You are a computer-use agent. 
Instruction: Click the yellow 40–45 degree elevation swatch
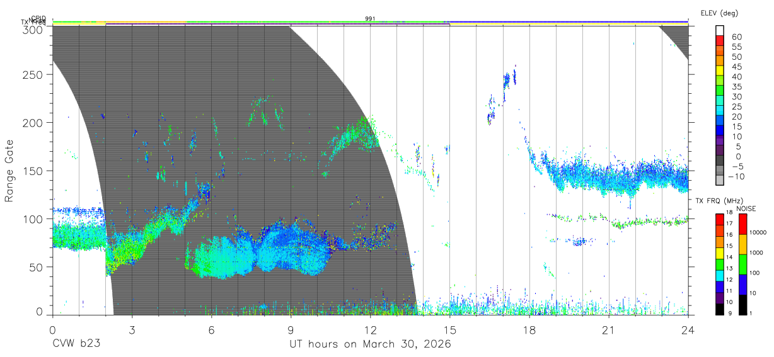point(720,71)
